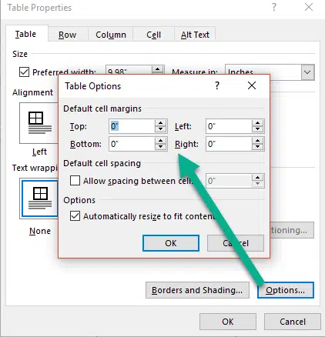Click the Options... button

286,290
